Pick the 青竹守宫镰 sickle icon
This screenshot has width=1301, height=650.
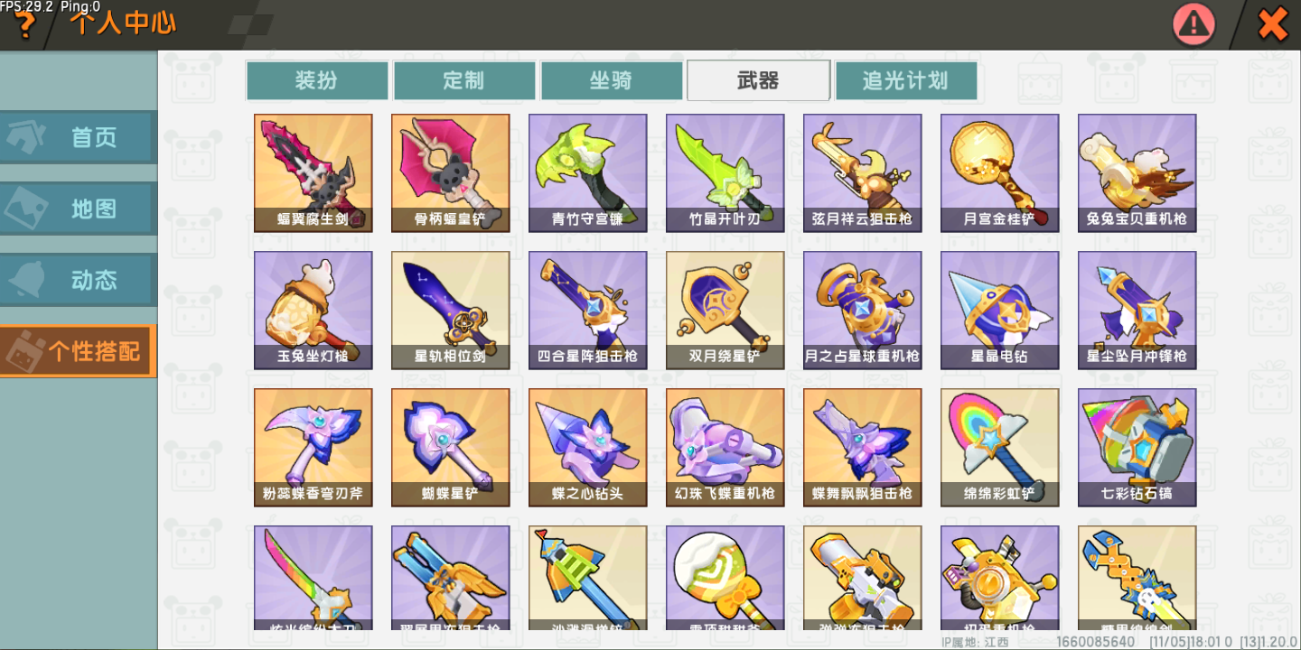tap(587, 173)
